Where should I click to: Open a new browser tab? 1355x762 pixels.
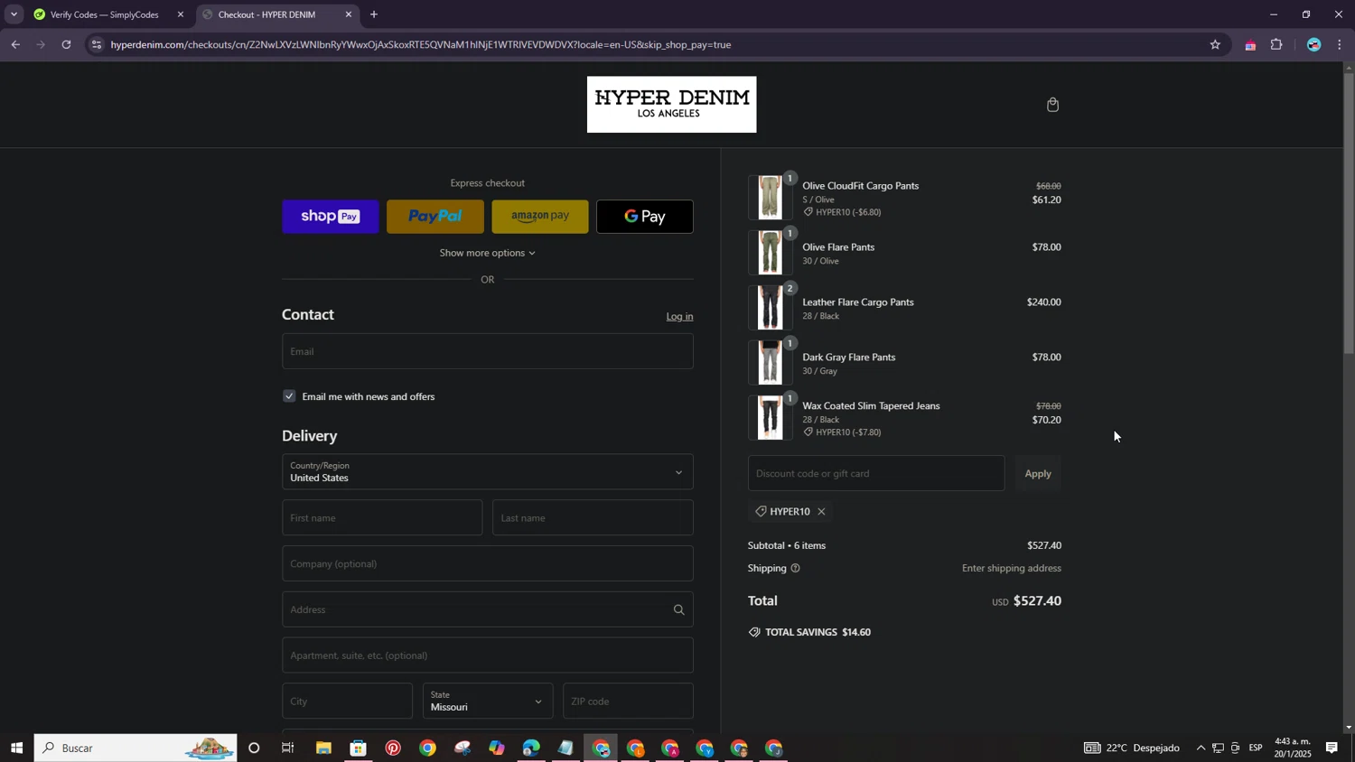(x=374, y=14)
